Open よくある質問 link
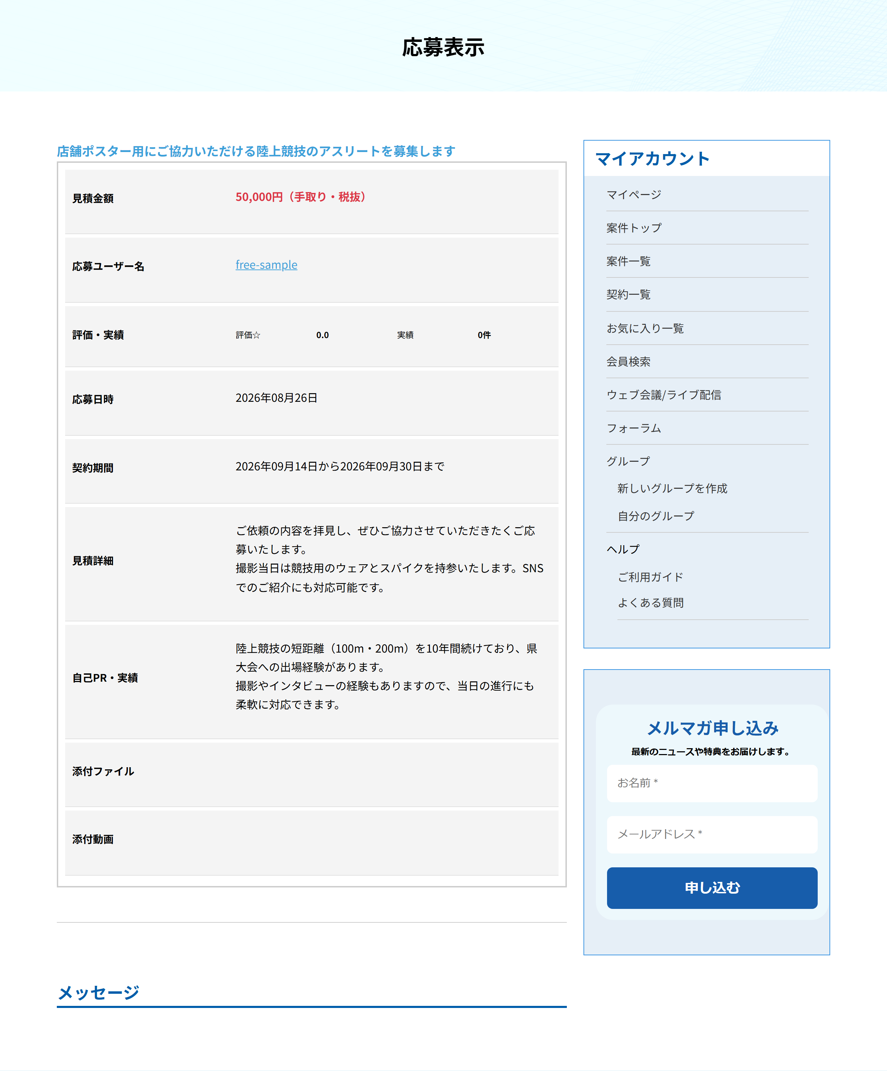 coord(650,602)
